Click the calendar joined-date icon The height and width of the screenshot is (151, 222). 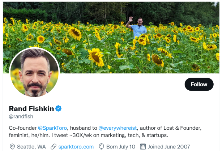[x=142, y=147]
